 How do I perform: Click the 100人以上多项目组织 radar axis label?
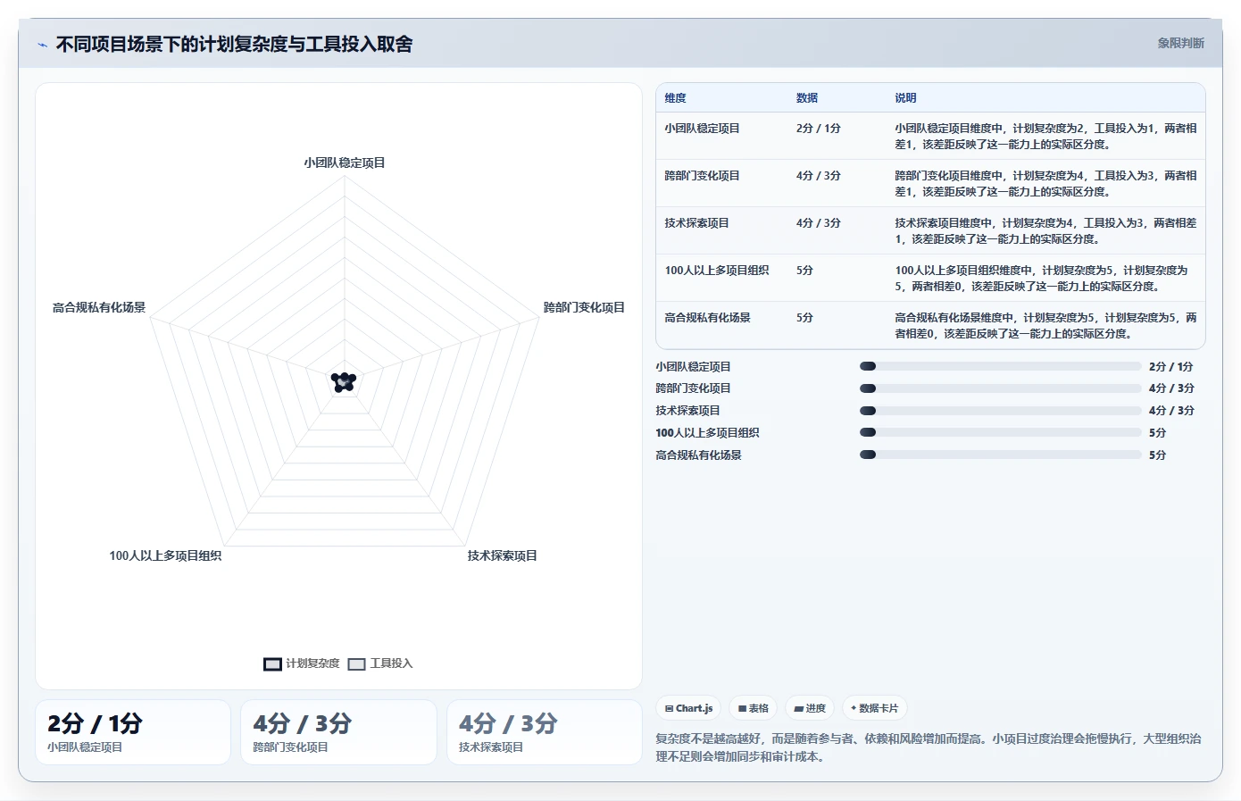tap(165, 555)
